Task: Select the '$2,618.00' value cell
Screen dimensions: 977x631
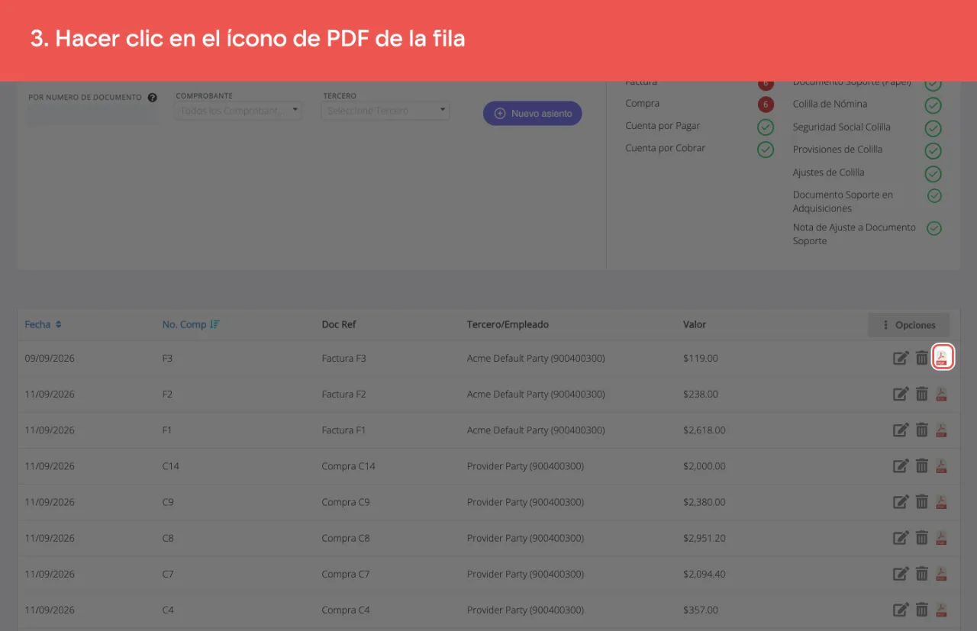Action: point(705,430)
